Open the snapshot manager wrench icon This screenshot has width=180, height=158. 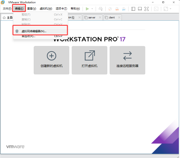124,9
